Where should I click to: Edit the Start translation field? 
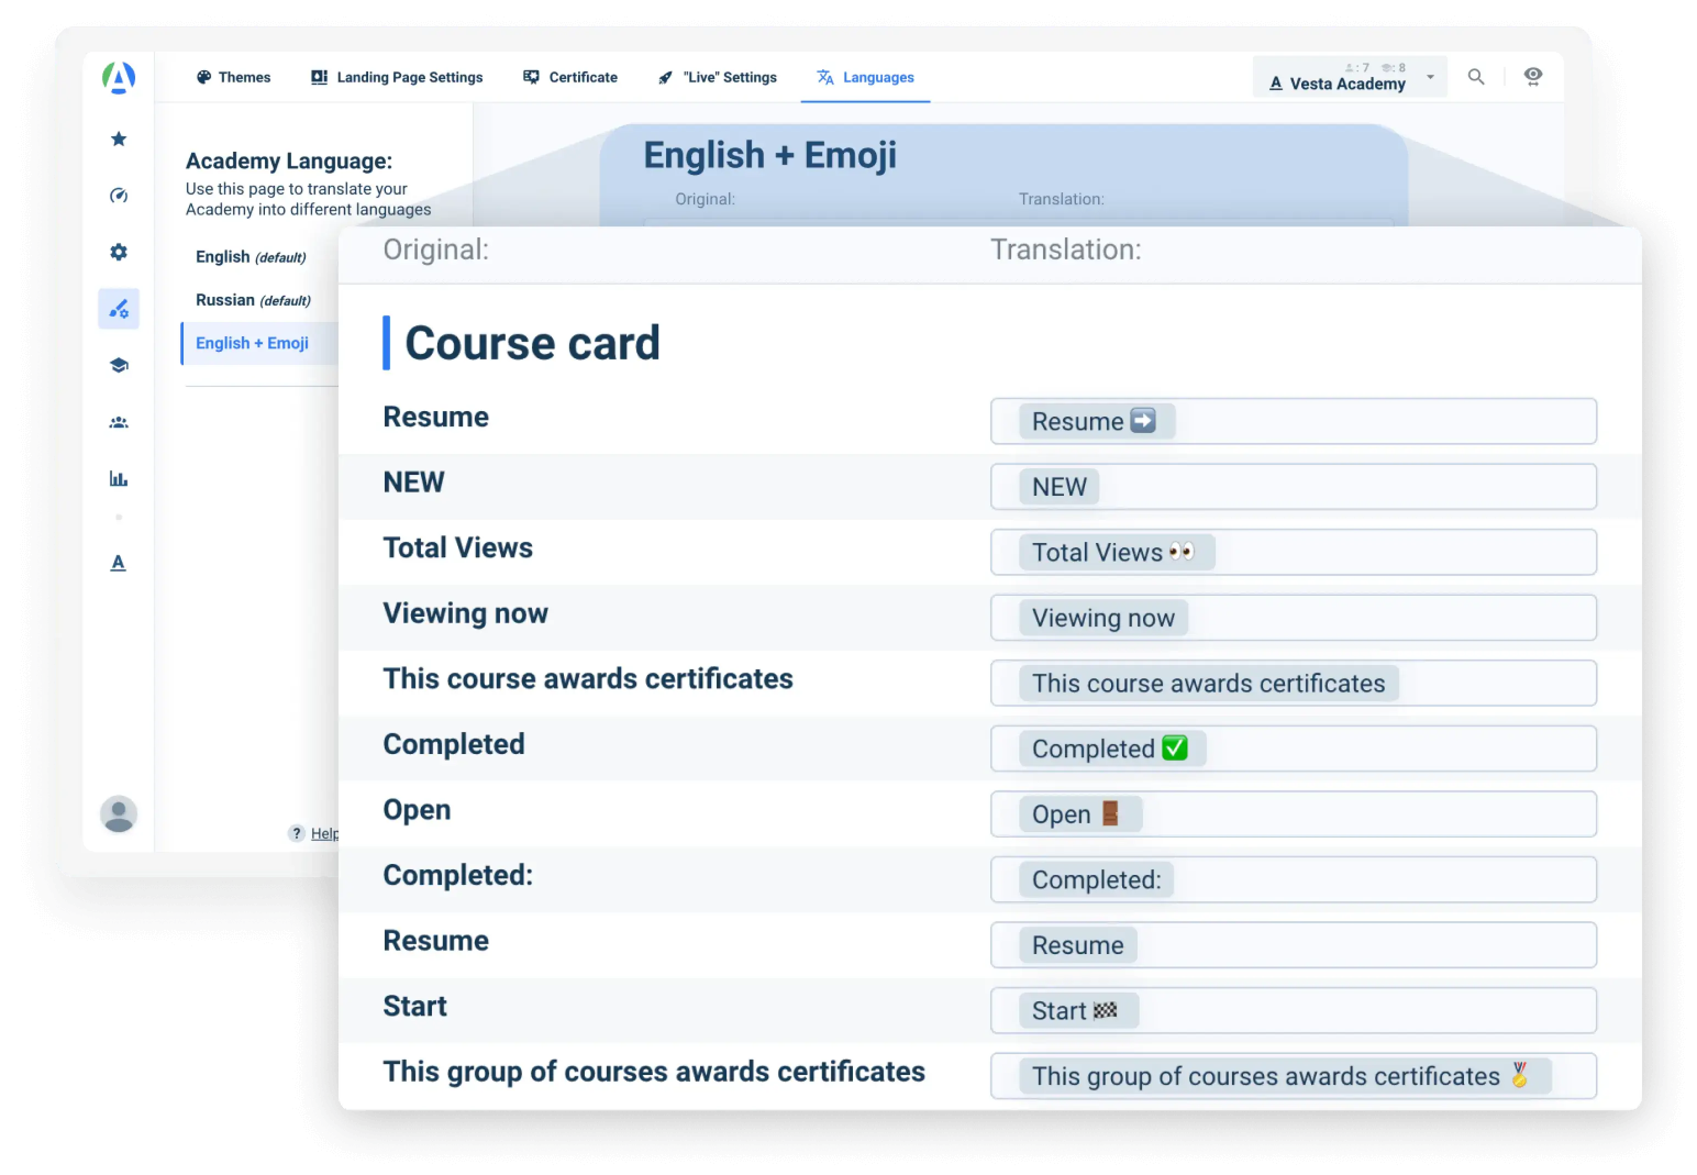[1293, 1010]
